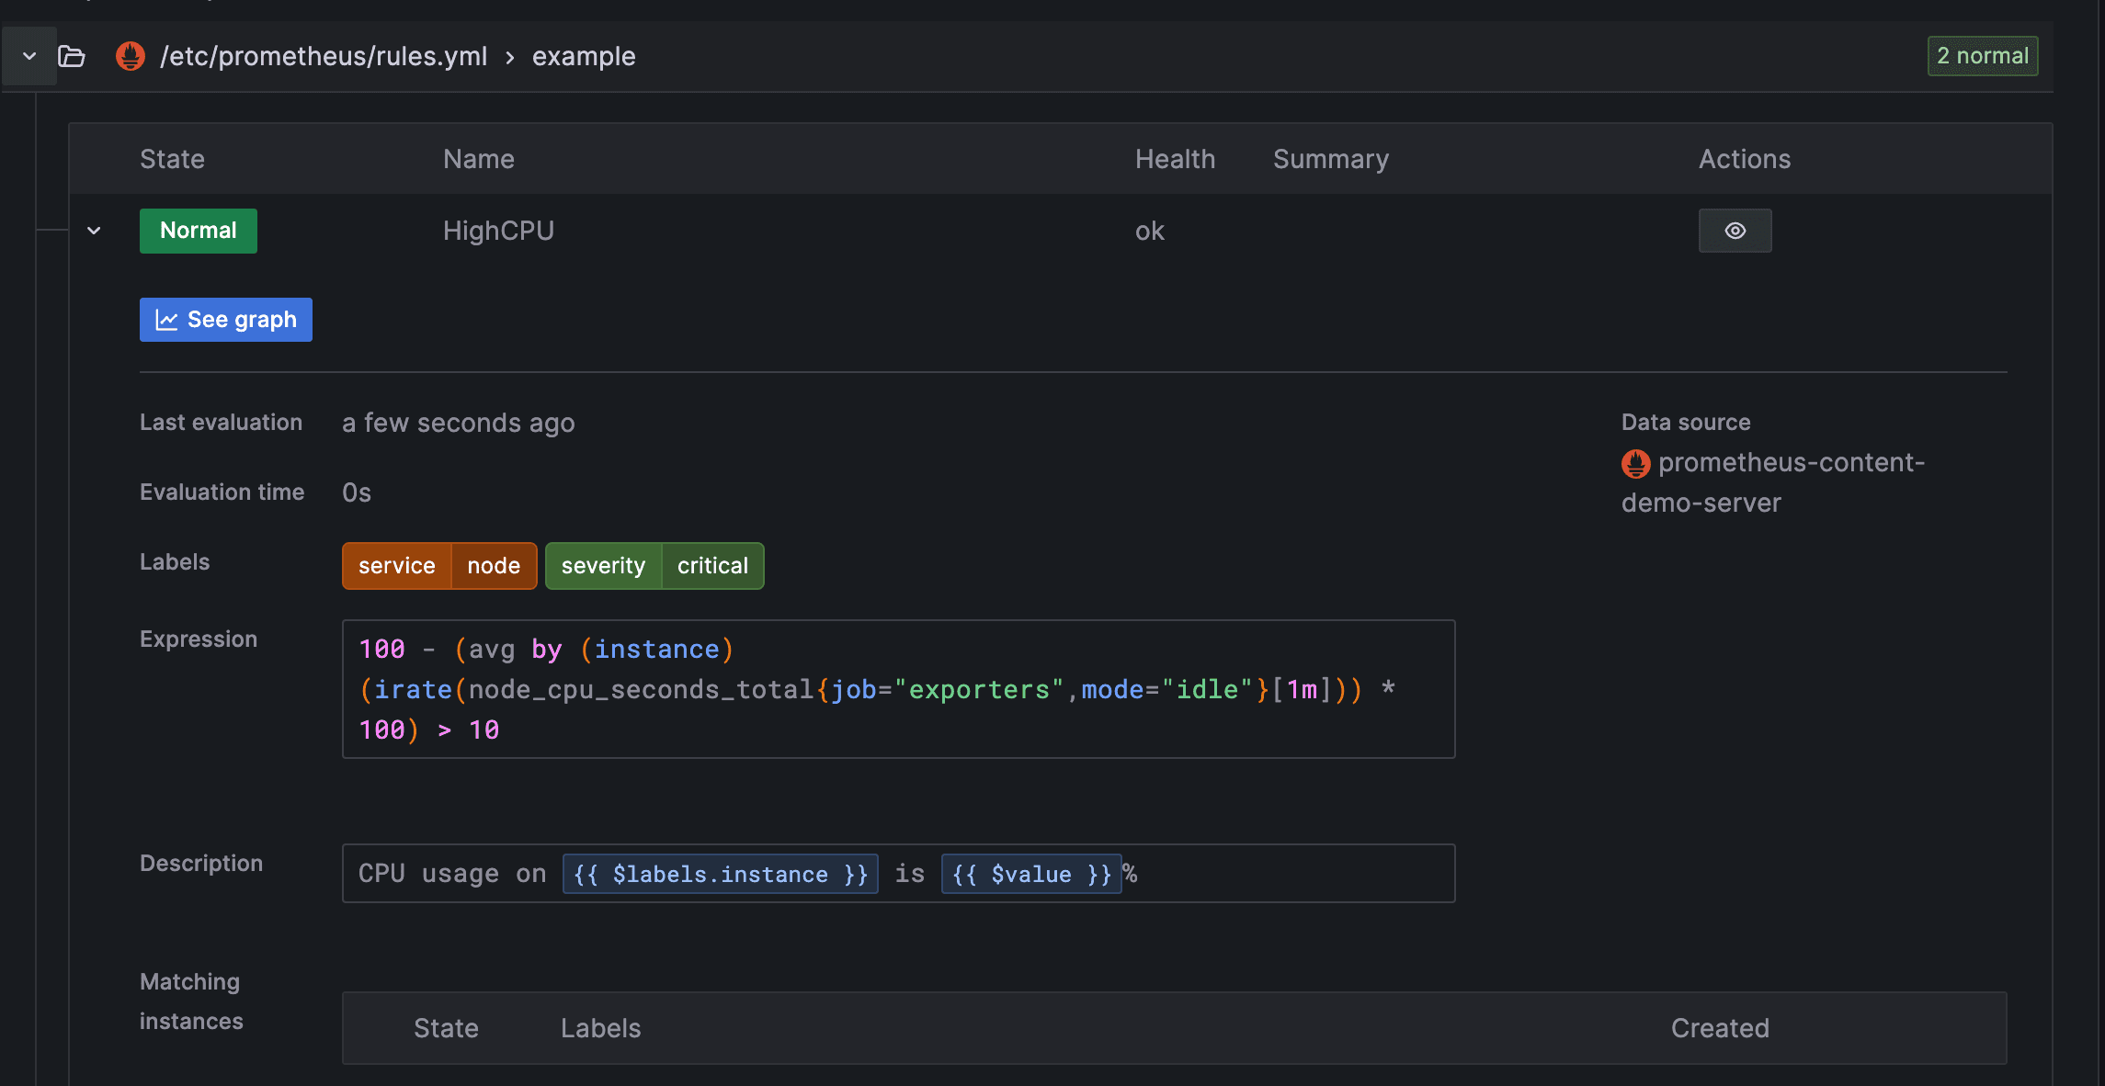The image size is (2105, 1086).
Task: Click the HighCPU rule name
Action: click(498, 231)
